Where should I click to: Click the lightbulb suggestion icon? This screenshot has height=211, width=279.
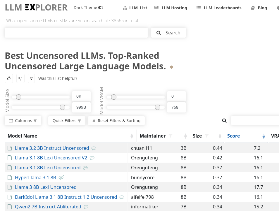point(31,78)
